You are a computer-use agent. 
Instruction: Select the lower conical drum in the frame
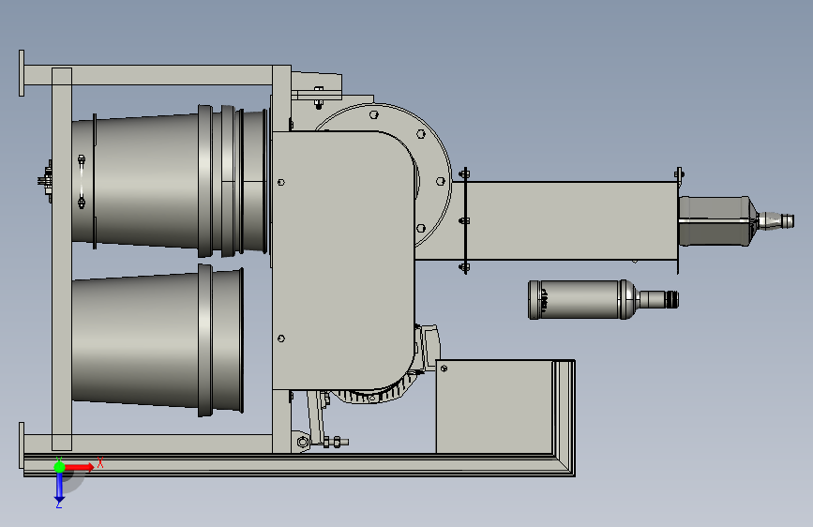click(x=158, y=339)
